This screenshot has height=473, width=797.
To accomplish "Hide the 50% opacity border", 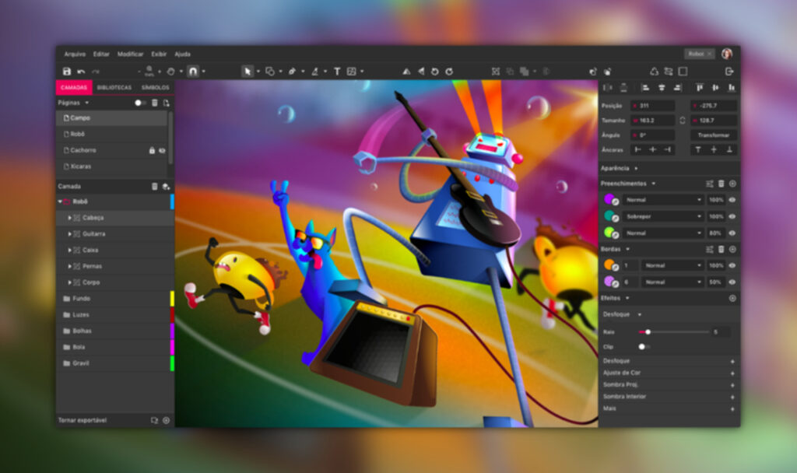I will click(732, 282).
